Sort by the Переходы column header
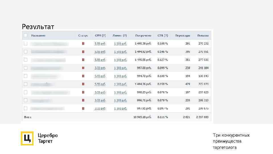The width and height of the screenshot is (273, 154). click(x=183, y=35)
